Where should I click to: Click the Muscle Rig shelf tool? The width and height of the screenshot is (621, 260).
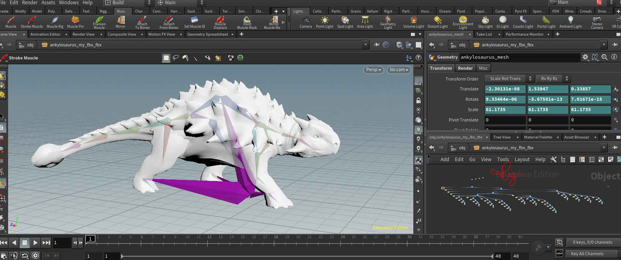[55, 22]
